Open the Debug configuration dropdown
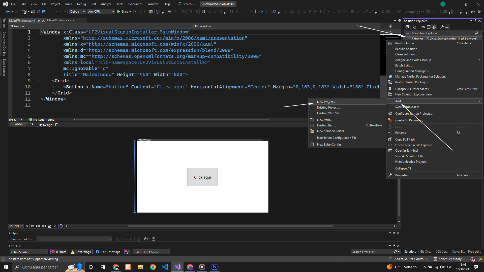Image resolution: width=484 pixels, height=272 pixels. point(77,12)
